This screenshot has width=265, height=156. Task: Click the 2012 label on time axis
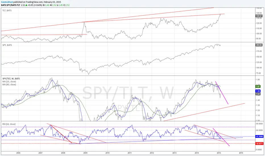pos(152,153)
